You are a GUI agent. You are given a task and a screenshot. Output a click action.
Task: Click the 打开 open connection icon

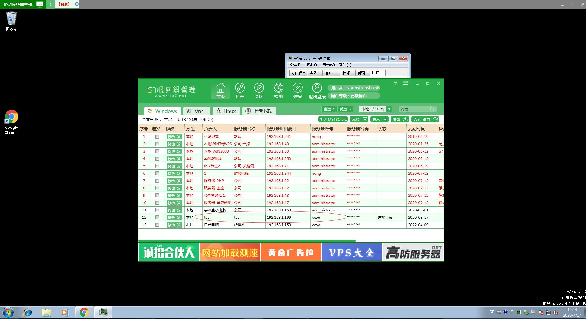(240, 91)
